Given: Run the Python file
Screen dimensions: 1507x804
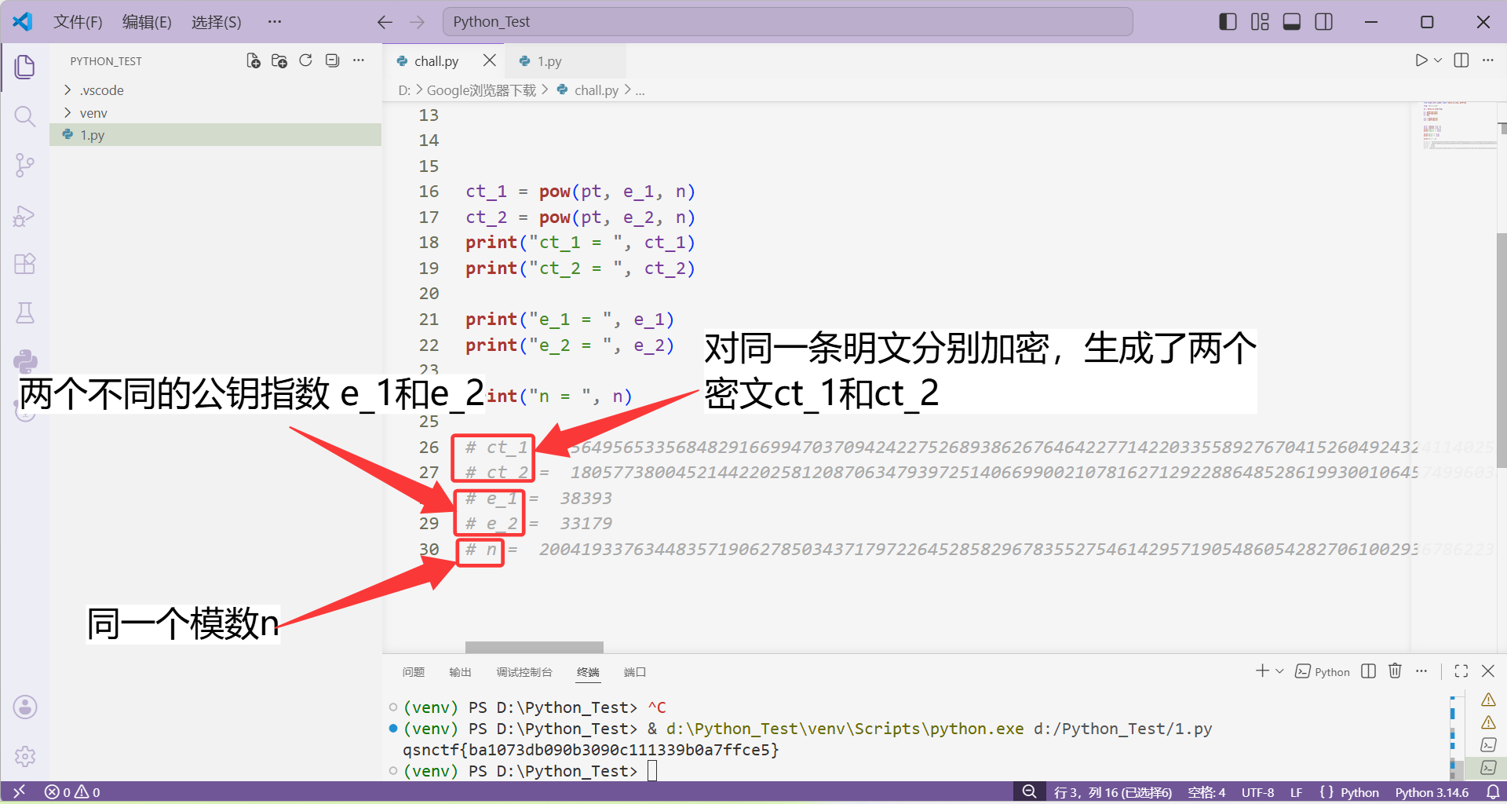Looking at the screenshot, I should [x=1421, y=60].
